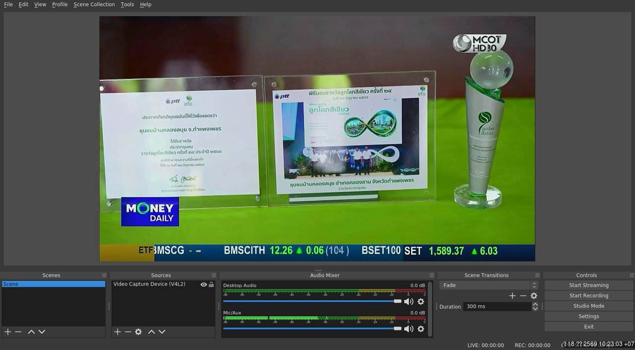Screen dimensions: 635x350
Task: Remove the selected scene with the minus icon
Action: pos(18,332)
